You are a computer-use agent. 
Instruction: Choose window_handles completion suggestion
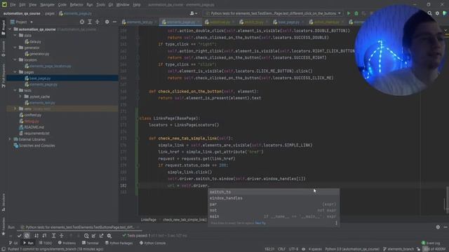pos(273,198)
